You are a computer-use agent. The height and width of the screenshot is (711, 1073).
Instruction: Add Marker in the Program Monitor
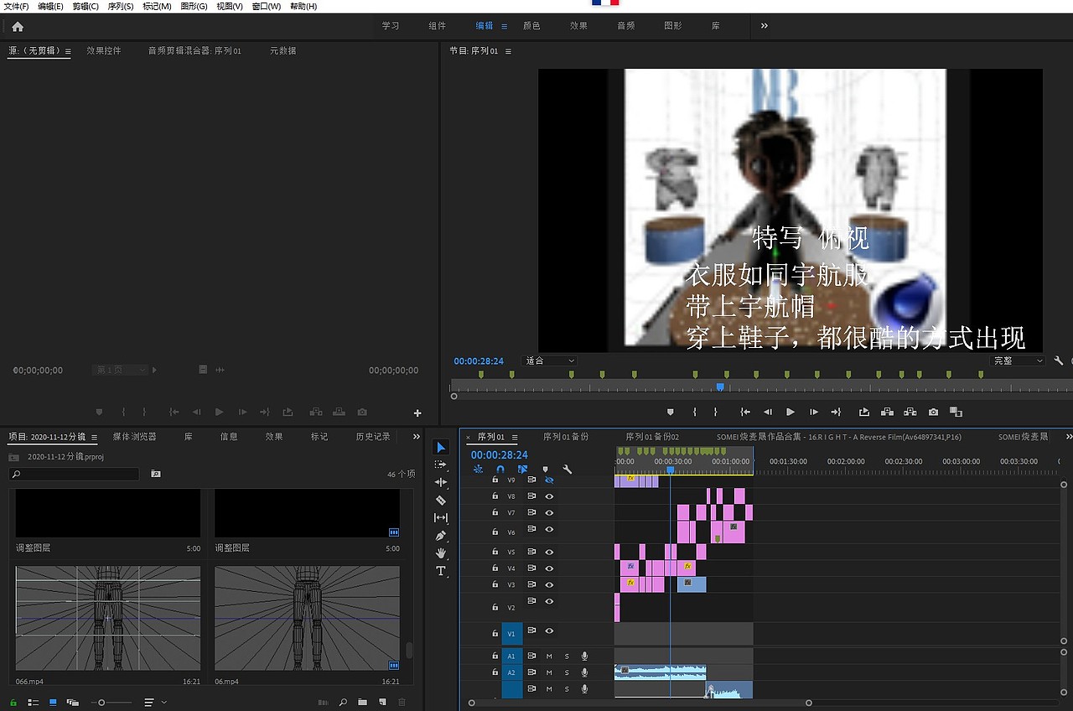pyautogui.click(x=671, y=412)
